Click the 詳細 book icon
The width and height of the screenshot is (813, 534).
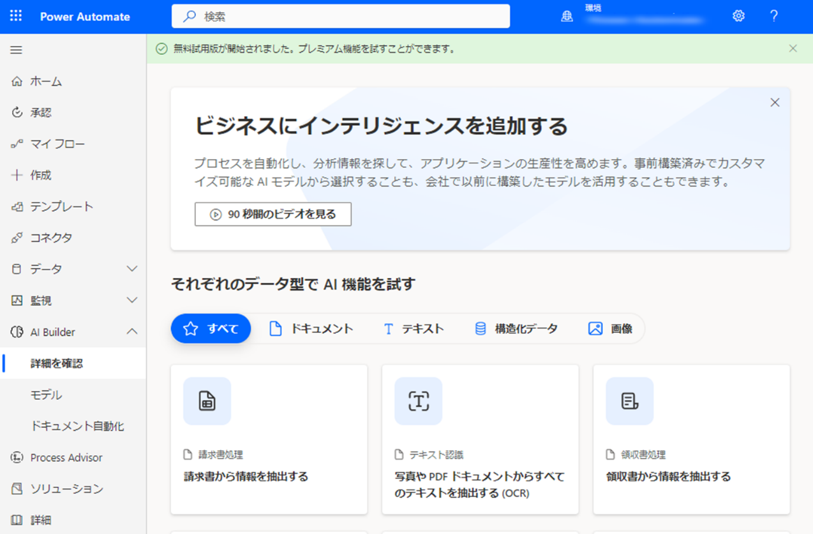point(17,520)
